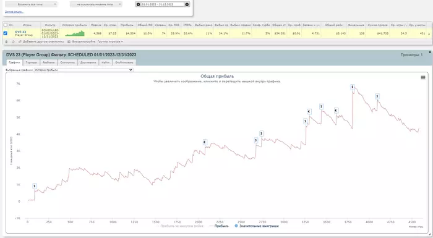Go to next date range with right arrow
433x238 pixels.
187,4
